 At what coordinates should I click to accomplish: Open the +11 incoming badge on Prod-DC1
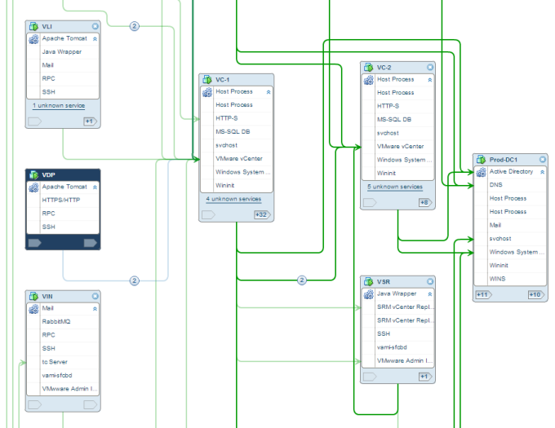point(483,295)
